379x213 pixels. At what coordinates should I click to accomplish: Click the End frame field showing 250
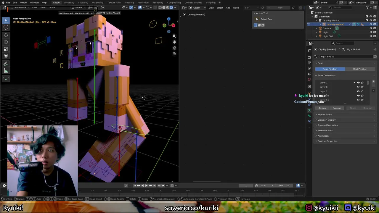pos(284,185)
